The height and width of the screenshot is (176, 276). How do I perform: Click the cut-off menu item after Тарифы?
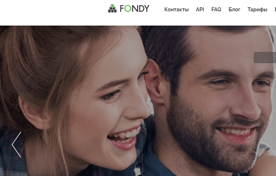click(275, 9)
